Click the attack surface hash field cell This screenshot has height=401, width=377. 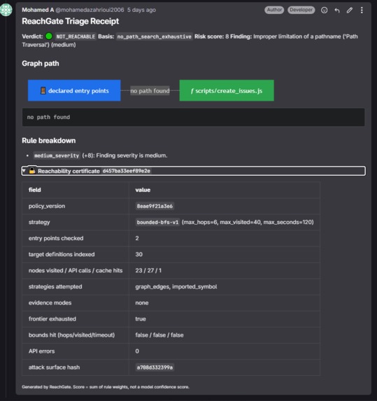point(76,367)
